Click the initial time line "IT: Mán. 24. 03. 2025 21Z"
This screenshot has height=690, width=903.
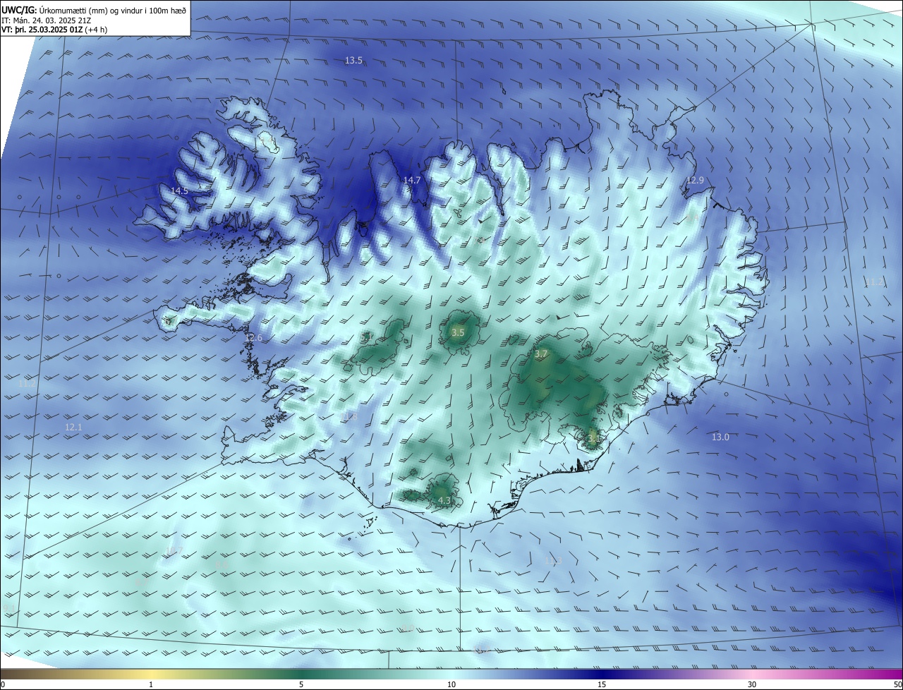(x=46, y=20)
